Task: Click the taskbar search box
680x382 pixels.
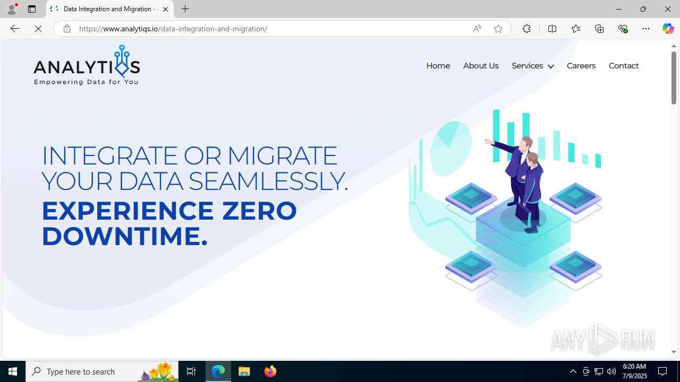Action: click(x=102, y=371)
